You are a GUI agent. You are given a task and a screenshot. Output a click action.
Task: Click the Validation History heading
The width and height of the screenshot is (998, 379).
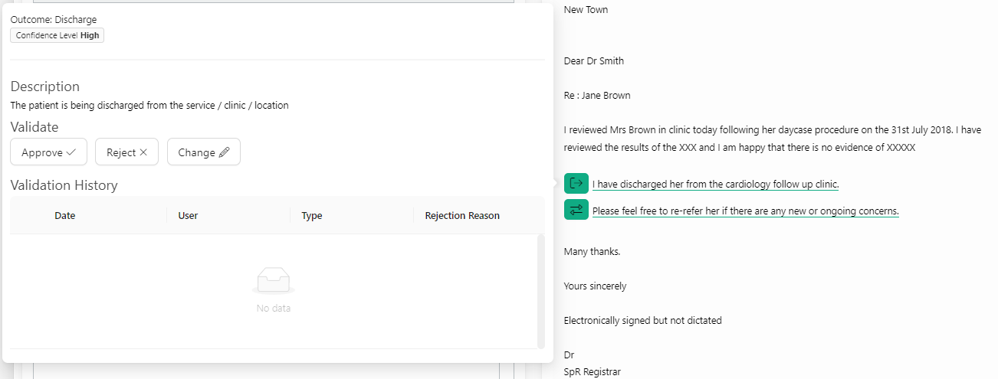click(64, 185)
